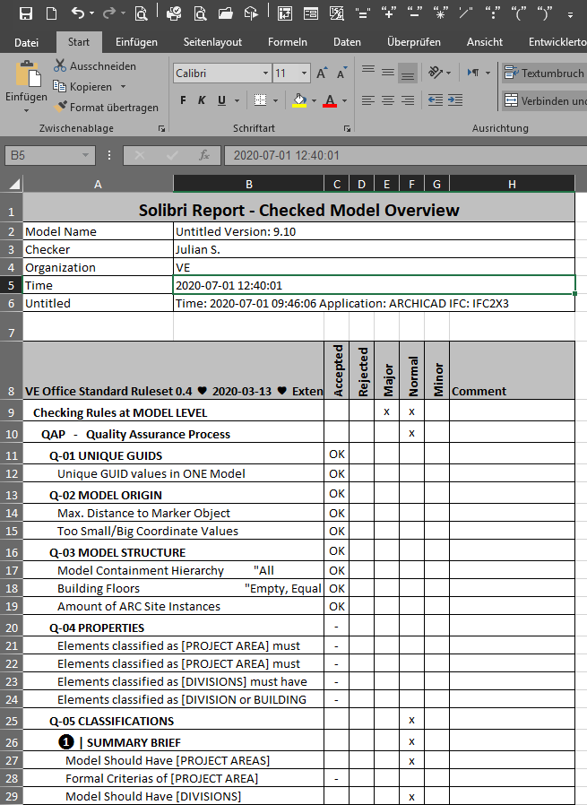Insert equals sign symbol from quick toolbar
Viewport: 587px width, 805px height.
(x=363, y=13)
